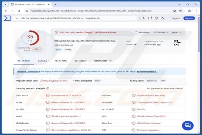The image size is (202, 135).
Task: Bookmark this page with star icon
Action: [x=180, y=11]
